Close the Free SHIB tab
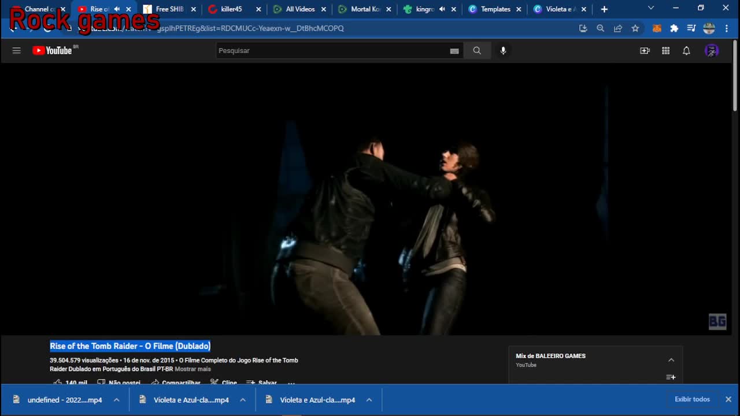 [x=193, y=9]
